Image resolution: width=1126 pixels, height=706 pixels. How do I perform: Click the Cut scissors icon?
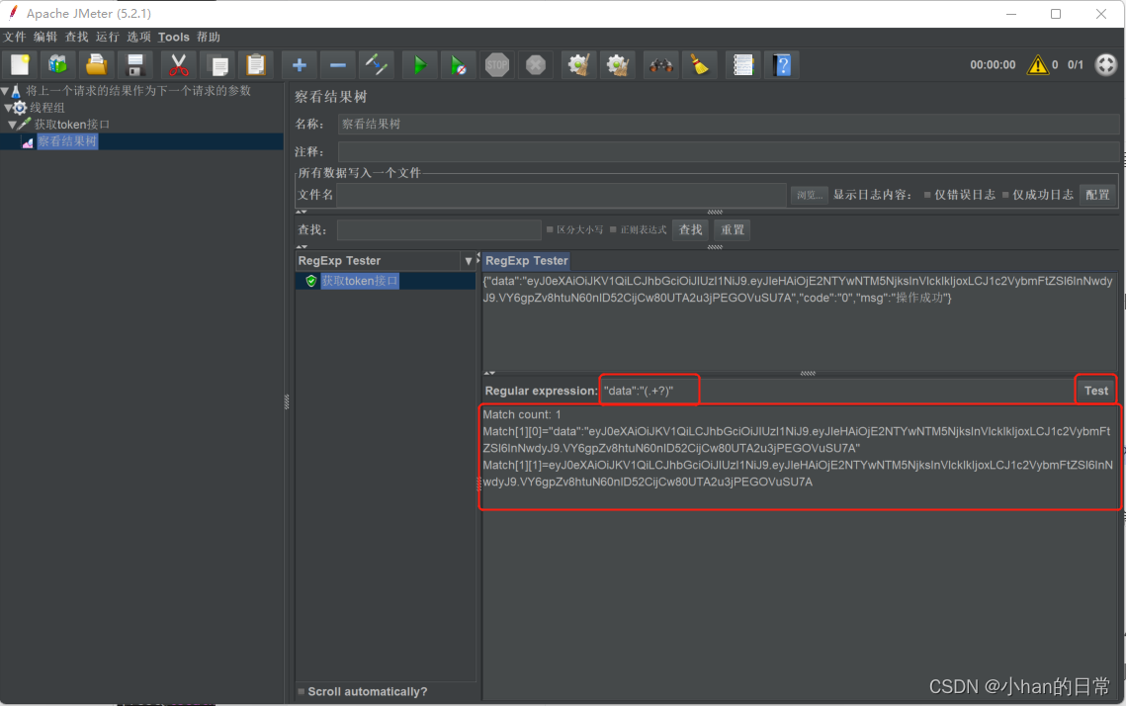[x=178, y=64]
